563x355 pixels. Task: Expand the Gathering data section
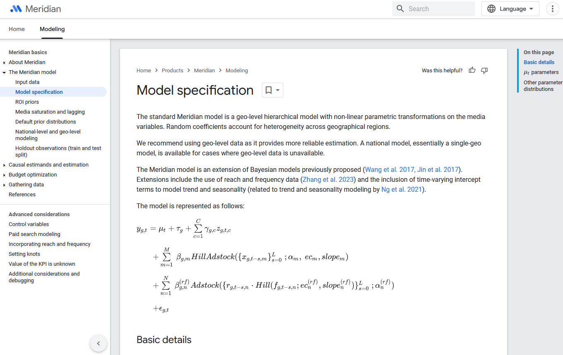[4, 185]
